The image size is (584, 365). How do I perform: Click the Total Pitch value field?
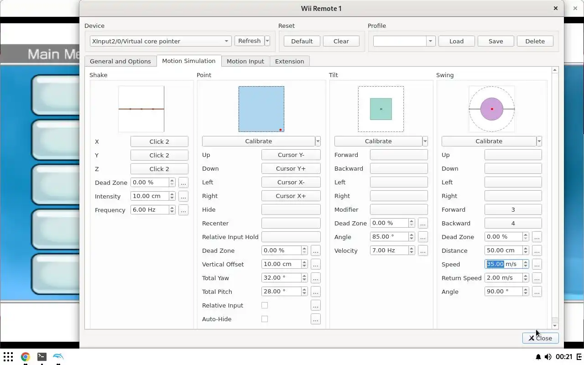(281, 292)
